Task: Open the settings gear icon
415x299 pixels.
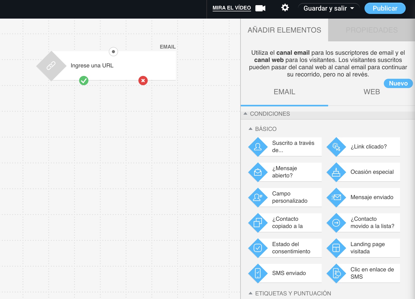Action: click(x=285, y=8)
